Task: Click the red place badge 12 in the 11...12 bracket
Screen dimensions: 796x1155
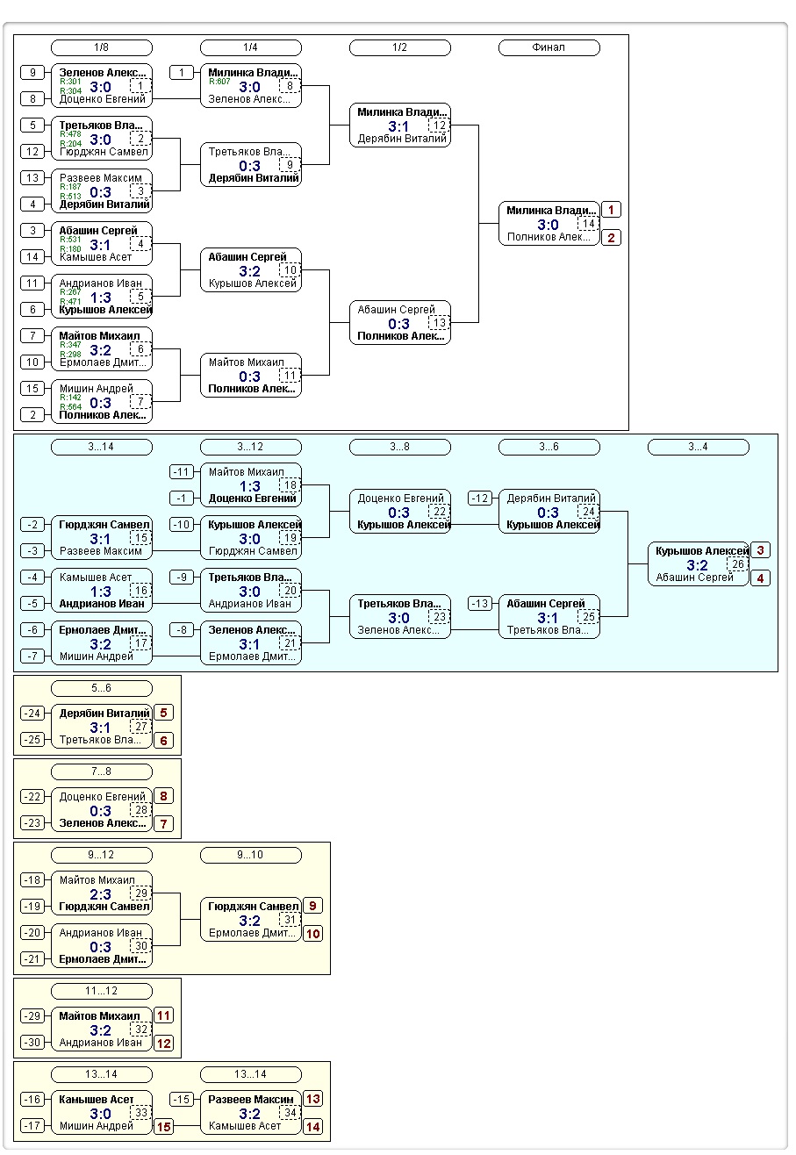Action: pyautogui.click(x=164, y=1044)
